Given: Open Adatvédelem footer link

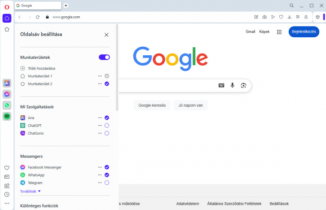Looking at the screenshot, I should coord(187,204).
